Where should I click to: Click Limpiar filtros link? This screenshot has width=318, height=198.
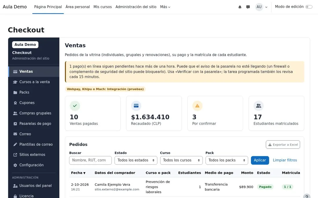tap(285, 160)
